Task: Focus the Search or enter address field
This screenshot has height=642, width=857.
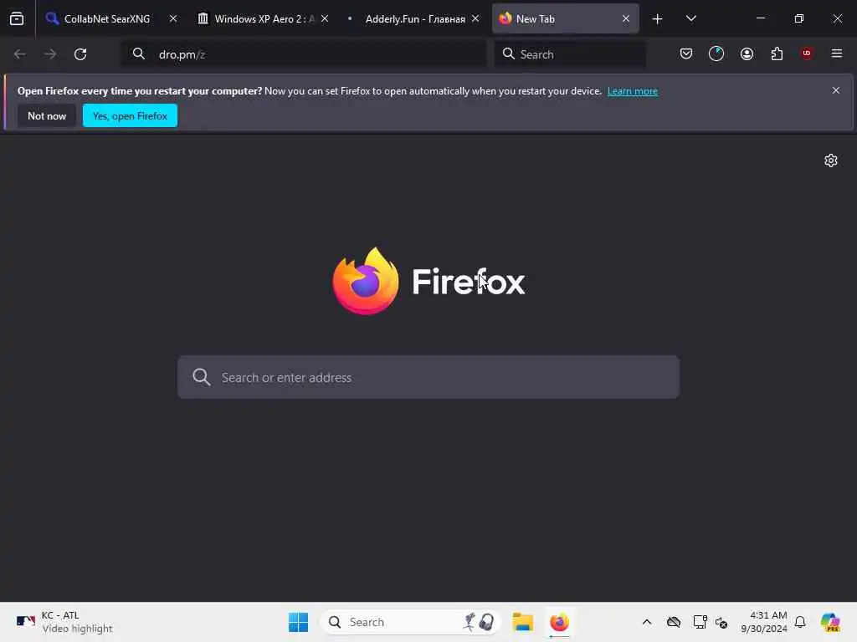Action: click(x=428, y=377)
